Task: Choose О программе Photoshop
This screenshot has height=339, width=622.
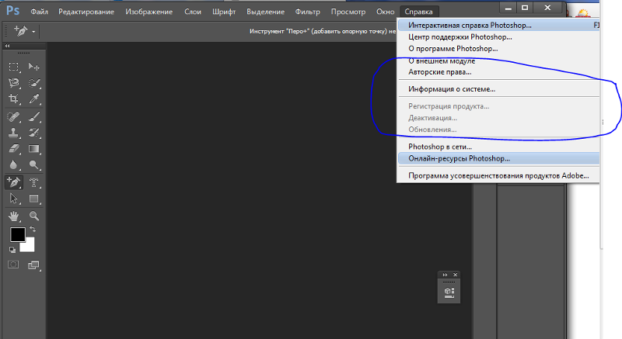Action: [x=498, y=49]
